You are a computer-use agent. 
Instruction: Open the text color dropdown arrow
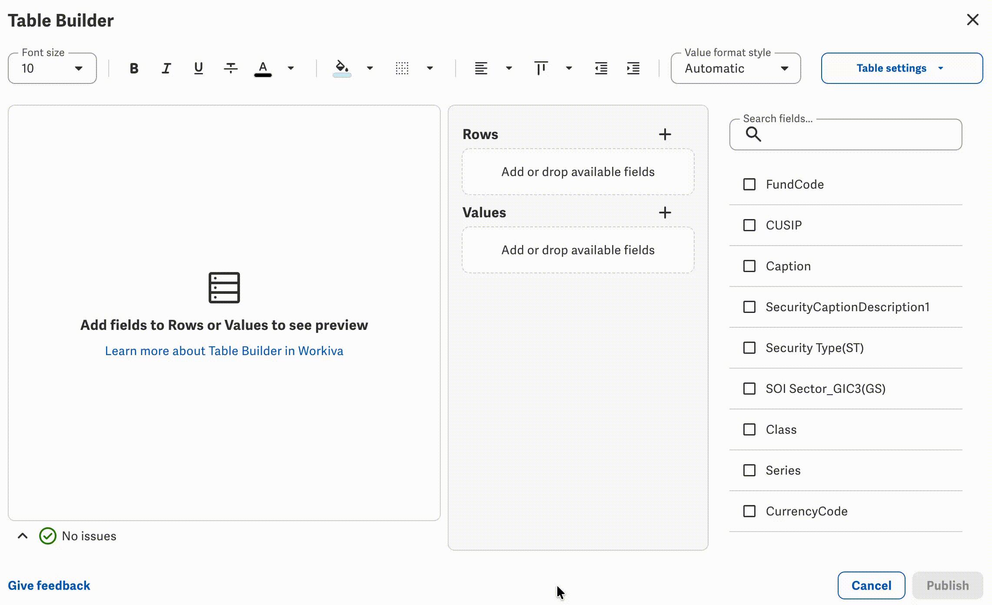click(x=291, y=68)
